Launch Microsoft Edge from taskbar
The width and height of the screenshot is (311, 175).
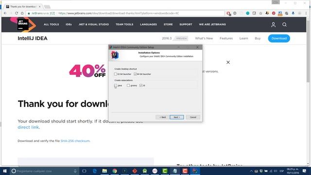(95, 171)
